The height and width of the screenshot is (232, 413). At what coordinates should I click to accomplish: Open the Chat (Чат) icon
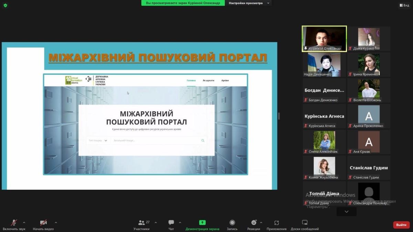click(x=171, y=223)
